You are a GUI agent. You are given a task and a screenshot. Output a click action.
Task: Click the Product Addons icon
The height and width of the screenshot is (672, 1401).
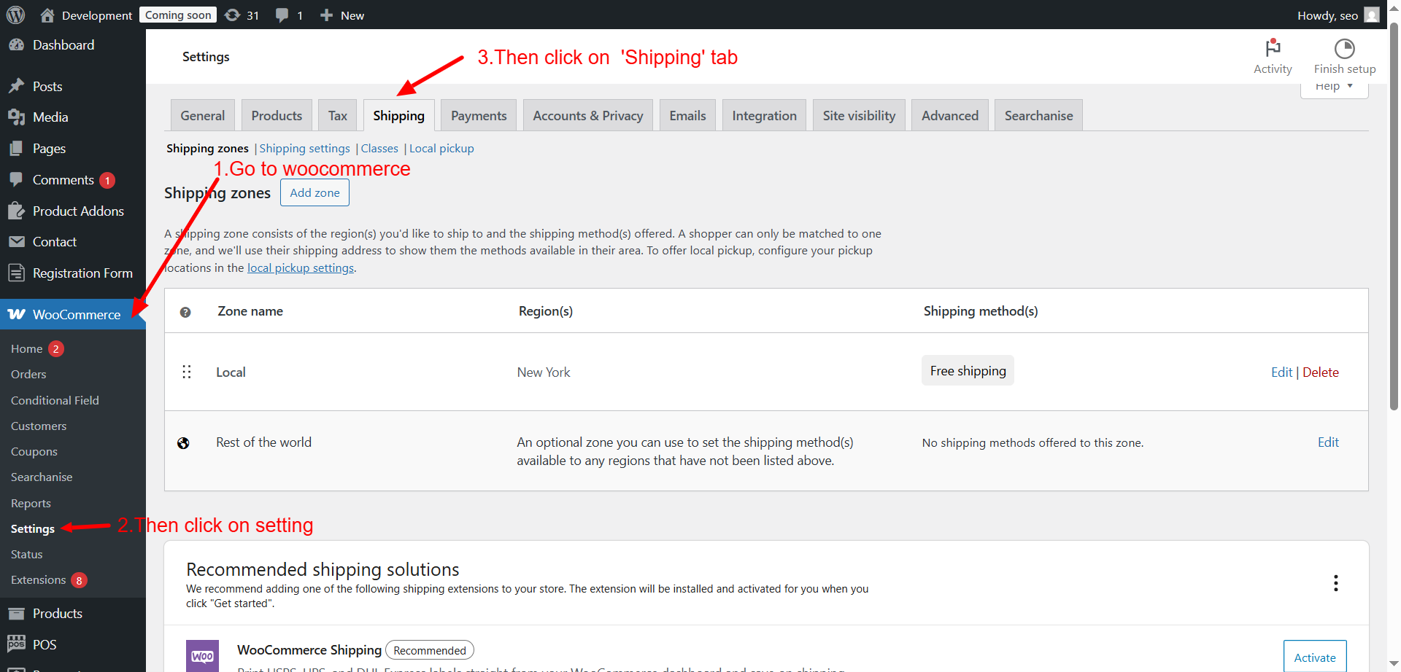coord(16,211)
